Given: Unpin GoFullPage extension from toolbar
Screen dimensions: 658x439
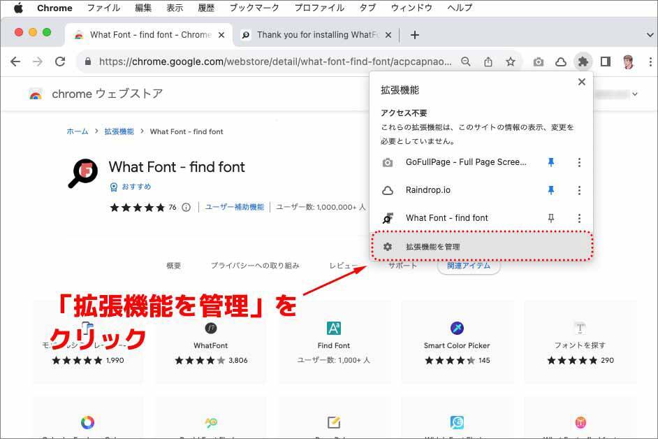Looking at the screenshot, I should pyautogui.click(x=551, y=162).
